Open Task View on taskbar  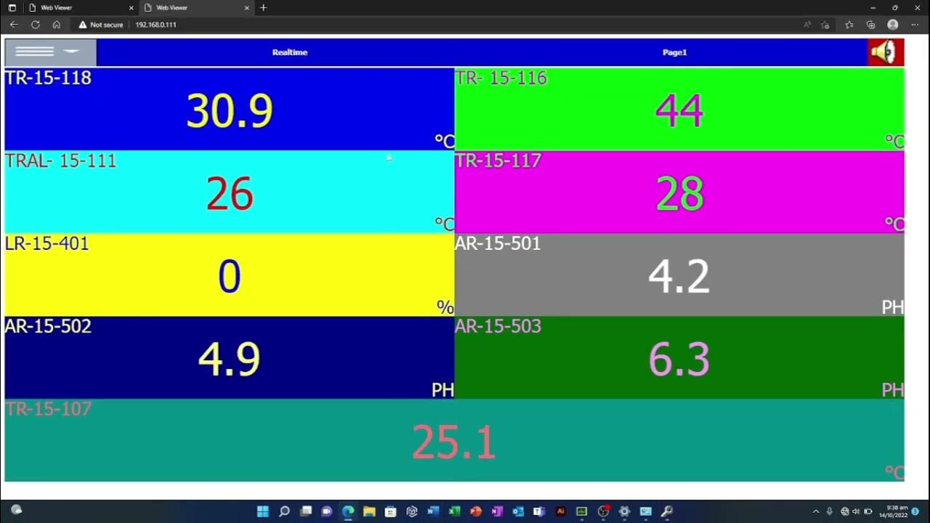(306, 511)
